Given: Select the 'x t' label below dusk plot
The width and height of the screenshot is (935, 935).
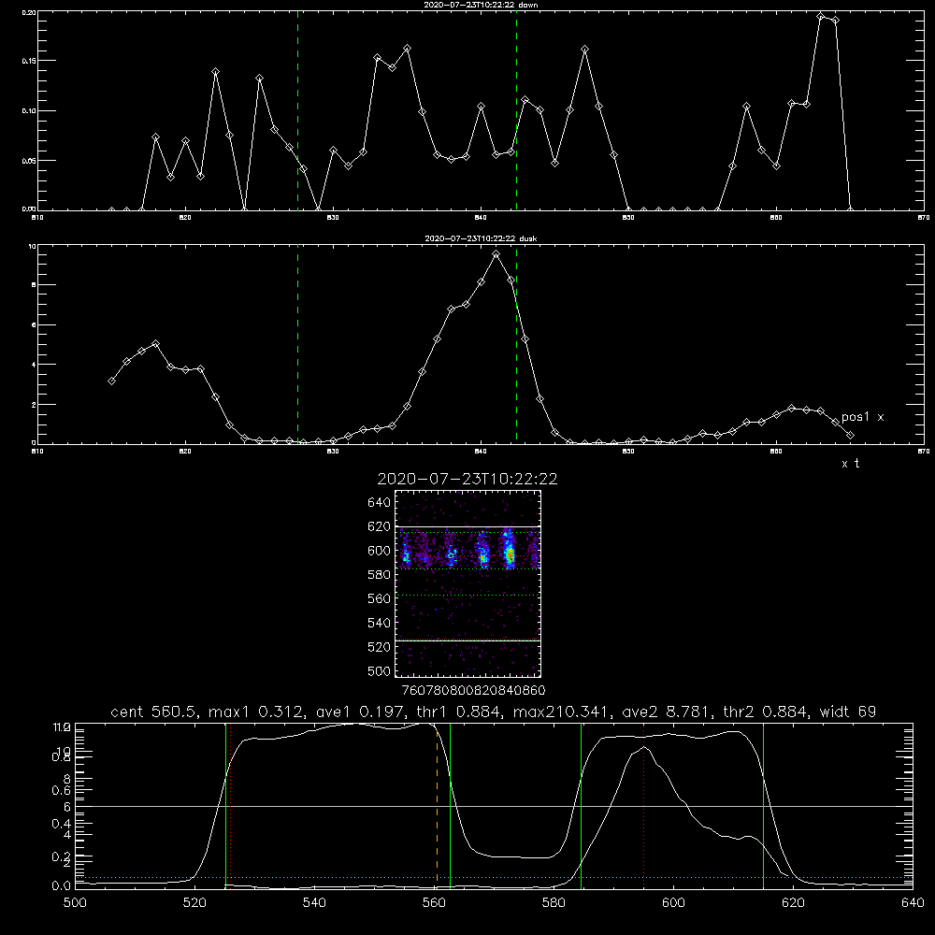Looking at the screenshot, I should pyautogui.click(x=850, y=464).
